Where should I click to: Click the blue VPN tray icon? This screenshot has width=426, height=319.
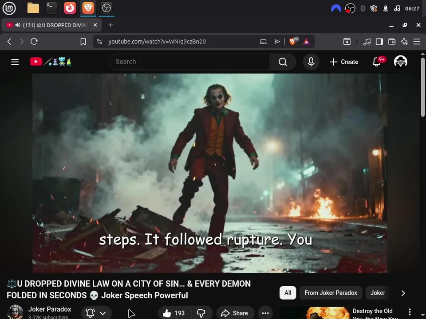pos(336,8)
